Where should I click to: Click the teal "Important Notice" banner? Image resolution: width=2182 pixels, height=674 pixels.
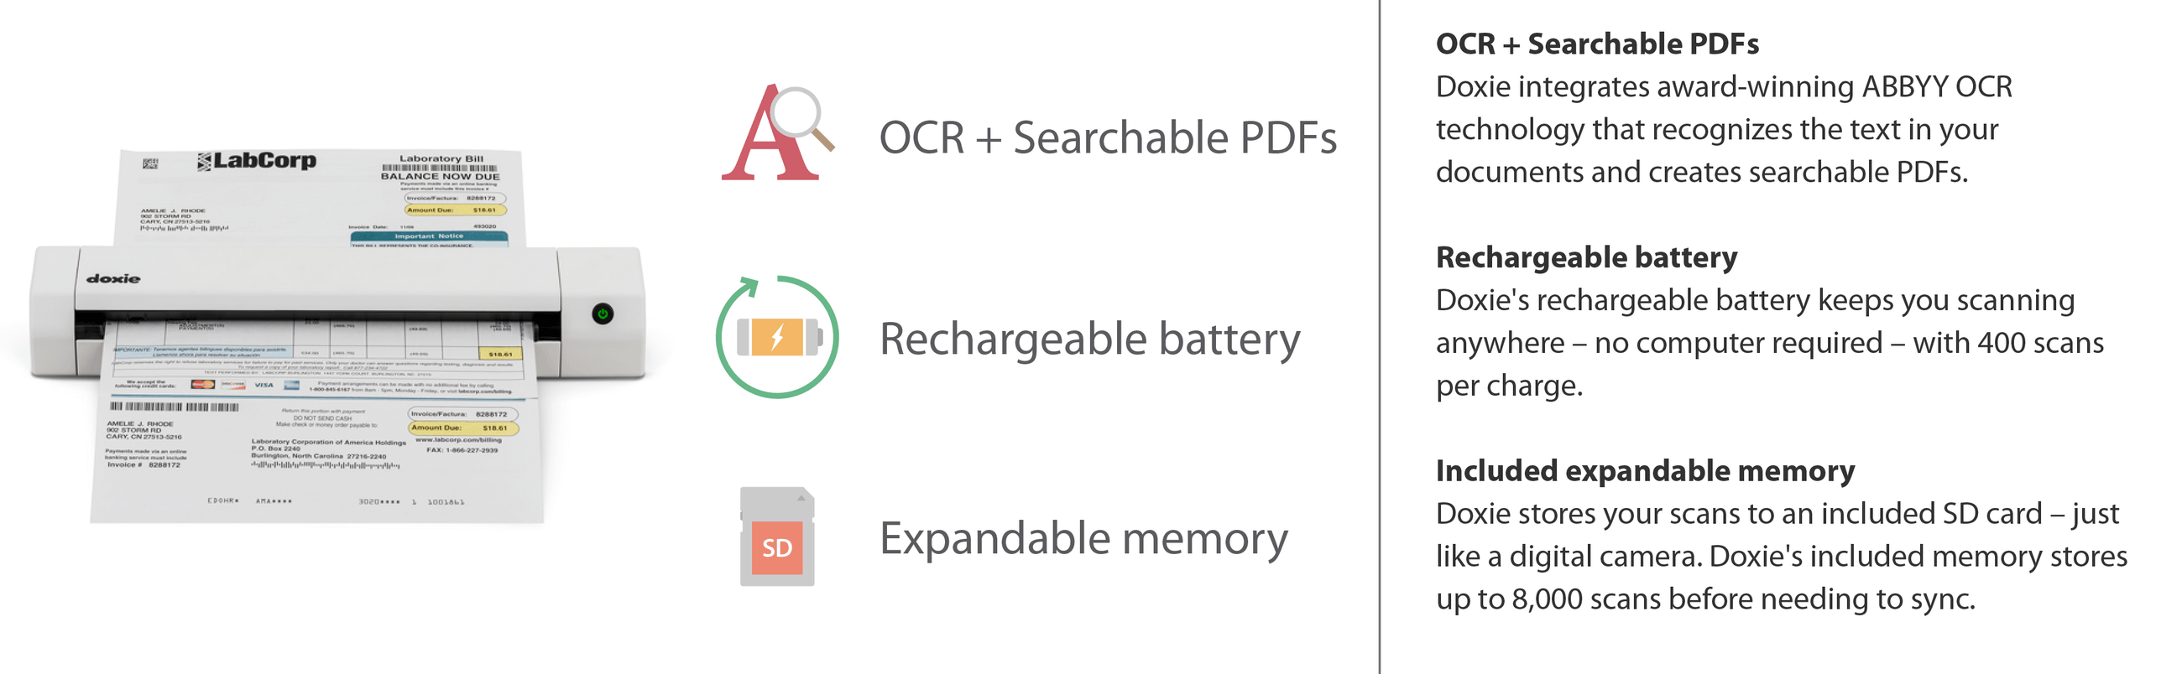coord(429,236)
